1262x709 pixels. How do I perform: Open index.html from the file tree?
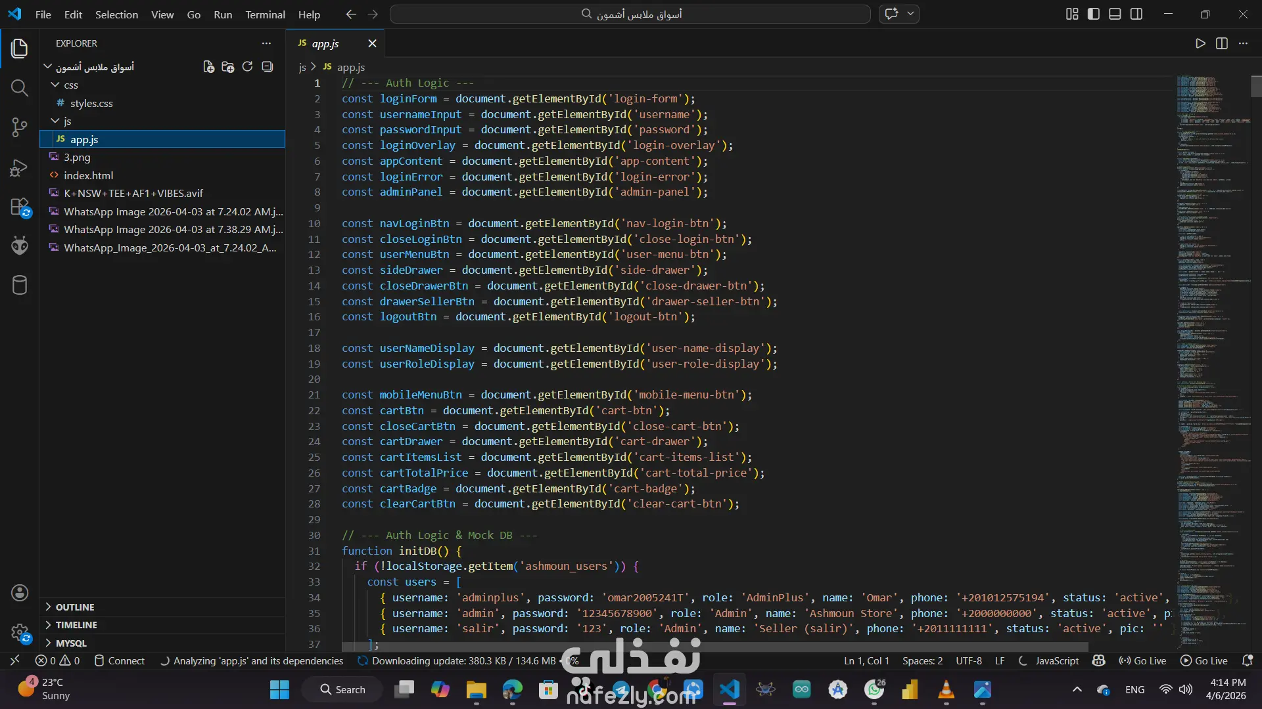[88, 175]
